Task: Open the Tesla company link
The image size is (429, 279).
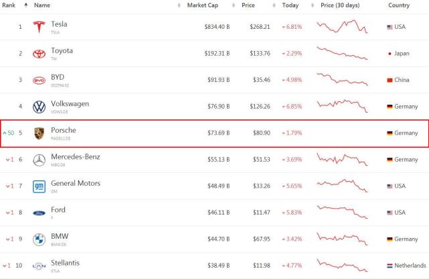Action: coord(59,24)
